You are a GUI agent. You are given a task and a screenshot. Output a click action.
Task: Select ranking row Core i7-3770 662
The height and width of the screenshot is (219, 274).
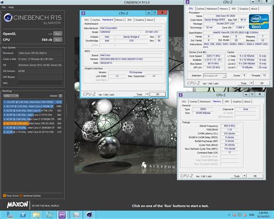pyautogui.click(x=32, y=115)
